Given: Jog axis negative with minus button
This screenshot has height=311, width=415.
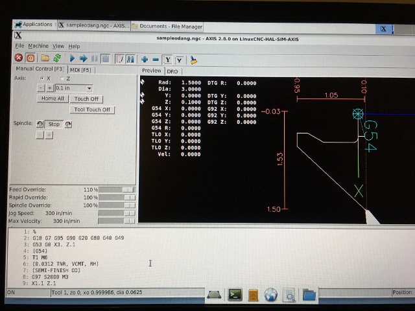Looking at the screenshot, I should (41, 88).
